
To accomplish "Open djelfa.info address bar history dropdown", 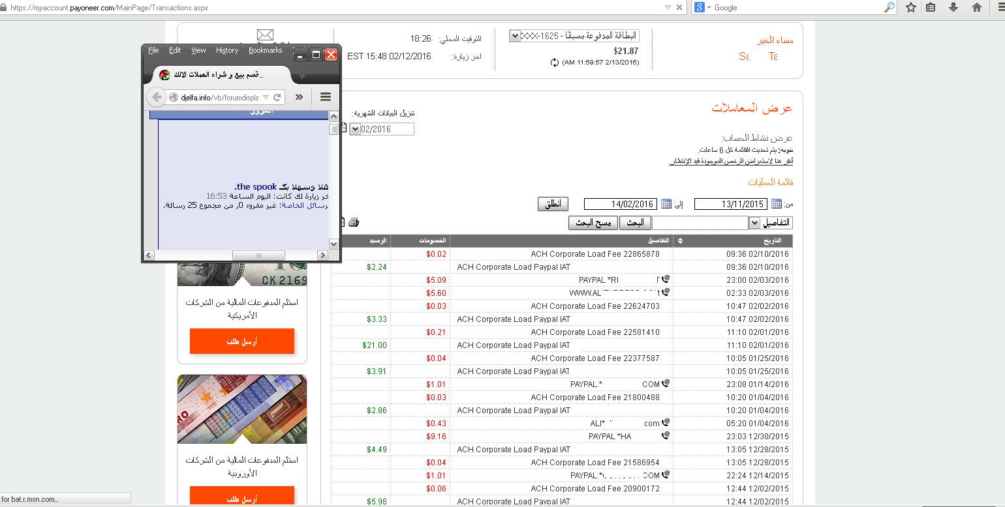I will (266, 97).
